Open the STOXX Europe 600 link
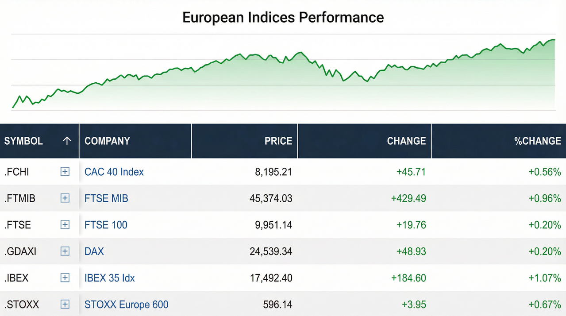This screenshot has width=566, height=316. point(127,304)
